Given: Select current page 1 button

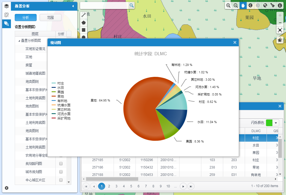Looking at the screenshot, I should 102,186.
